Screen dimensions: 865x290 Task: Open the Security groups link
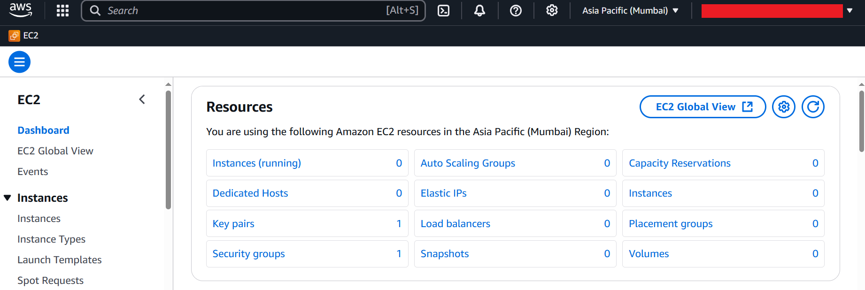249,254
